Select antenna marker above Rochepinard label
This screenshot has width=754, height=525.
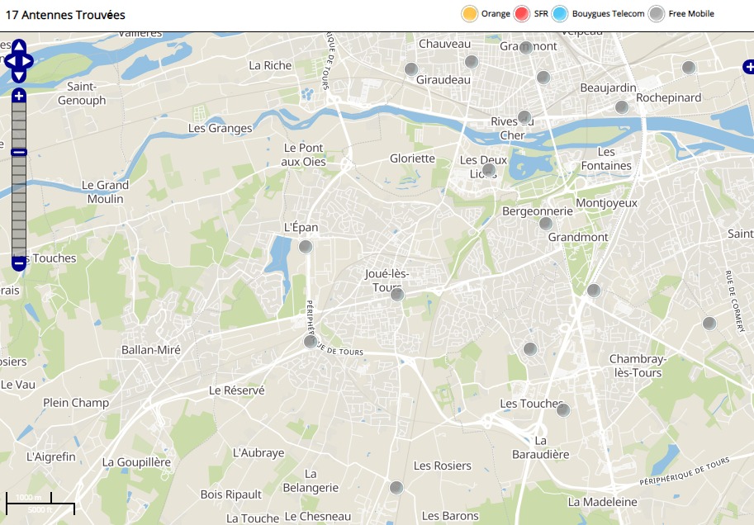tap(689, 68)
